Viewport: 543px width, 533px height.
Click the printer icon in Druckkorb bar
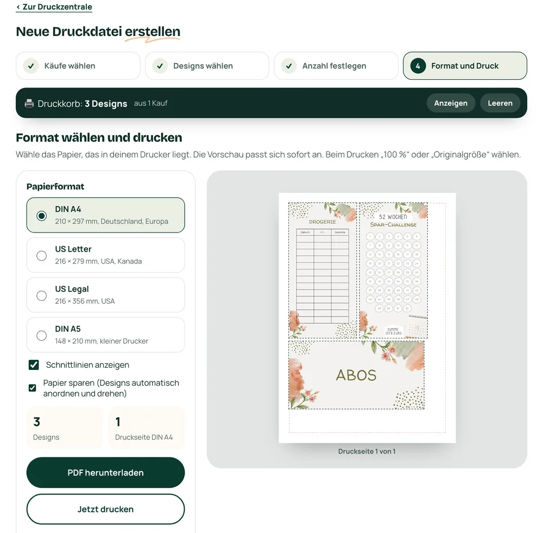(29, 103)
